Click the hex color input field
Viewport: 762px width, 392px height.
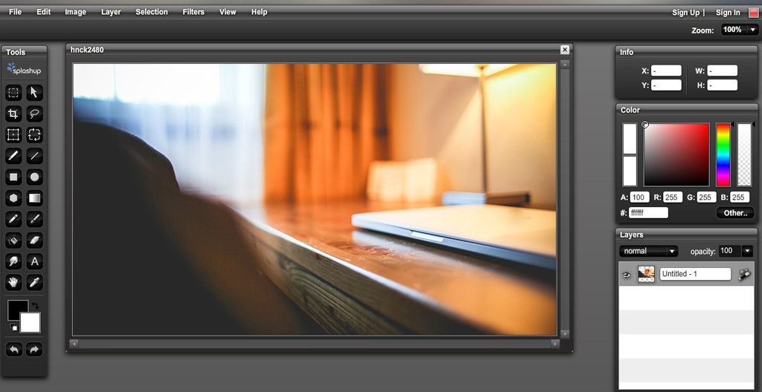tap(648, 212)
